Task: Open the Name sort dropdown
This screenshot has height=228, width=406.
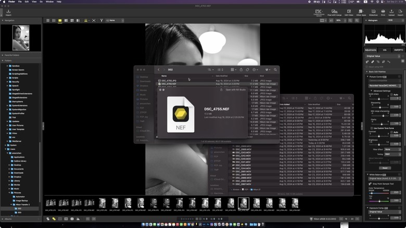Action: click(115, 20)
